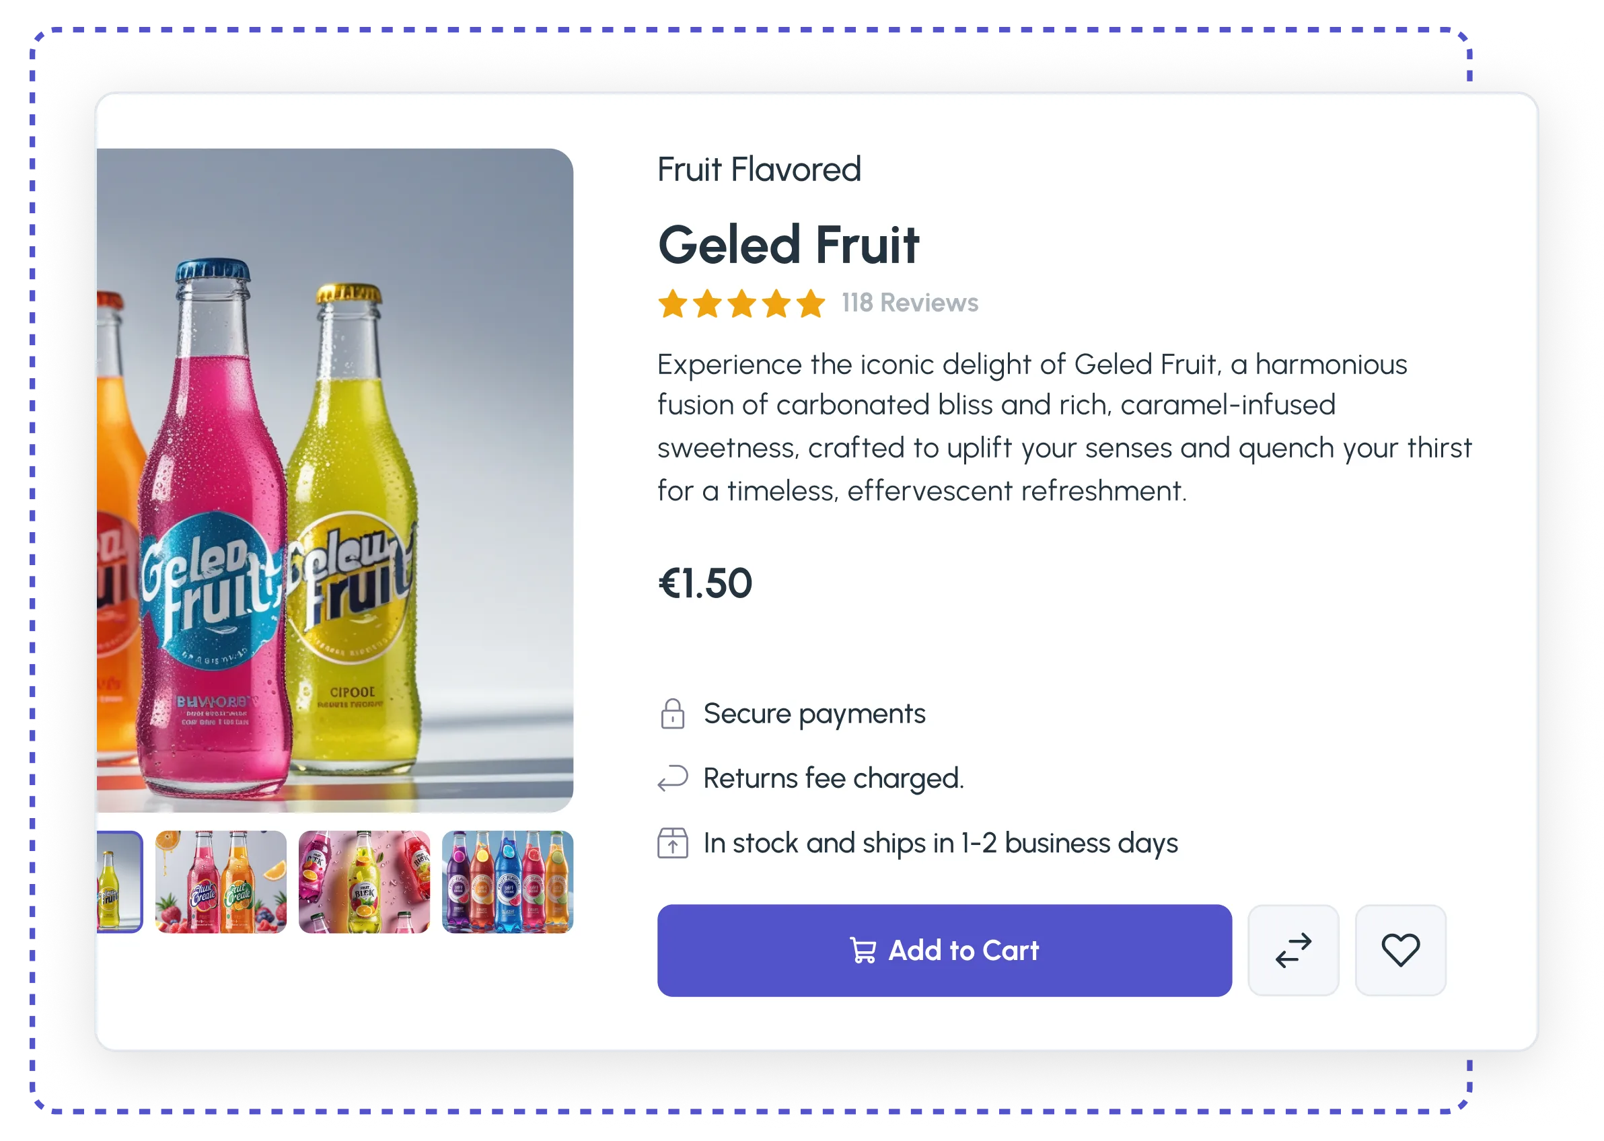Click the return arrow icon

click(x=672, y=778)
